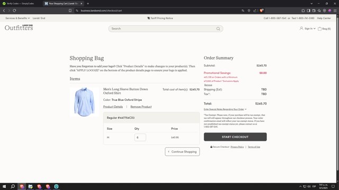This screenshot has width=339, height=190.
Task: Click the magnifier icon in search box
Action: pyautogui.click(x=218, y=28)
